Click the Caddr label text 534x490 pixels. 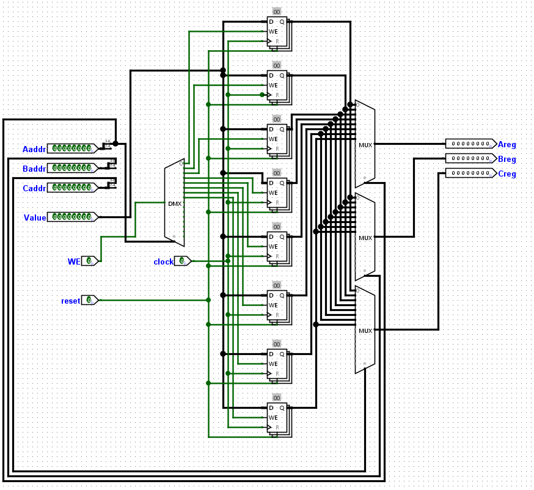(34, 188)
